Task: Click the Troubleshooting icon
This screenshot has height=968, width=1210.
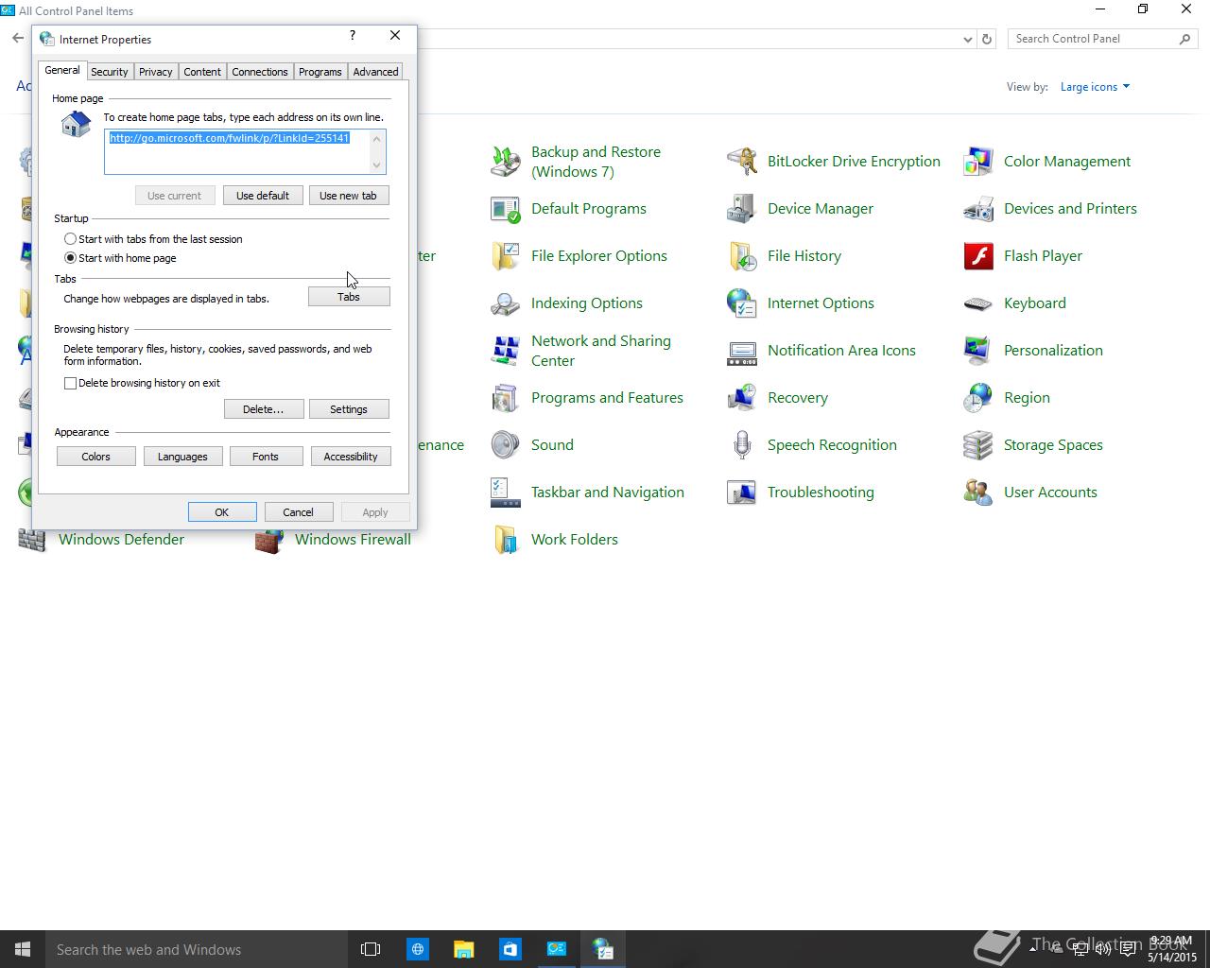Action: point(742,493)
